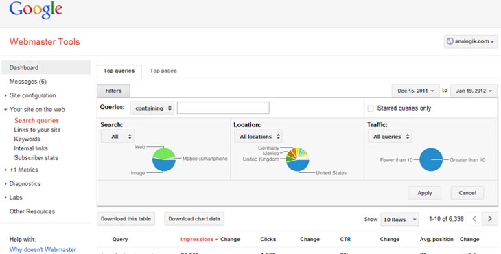The width and height of the screenshot is (501, 254).
Task: Click the Google logo
Action: click(x=36, y=10)
